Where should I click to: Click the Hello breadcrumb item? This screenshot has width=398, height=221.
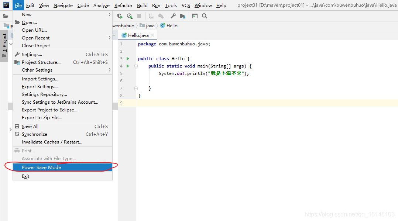click(x=172, y=25)
